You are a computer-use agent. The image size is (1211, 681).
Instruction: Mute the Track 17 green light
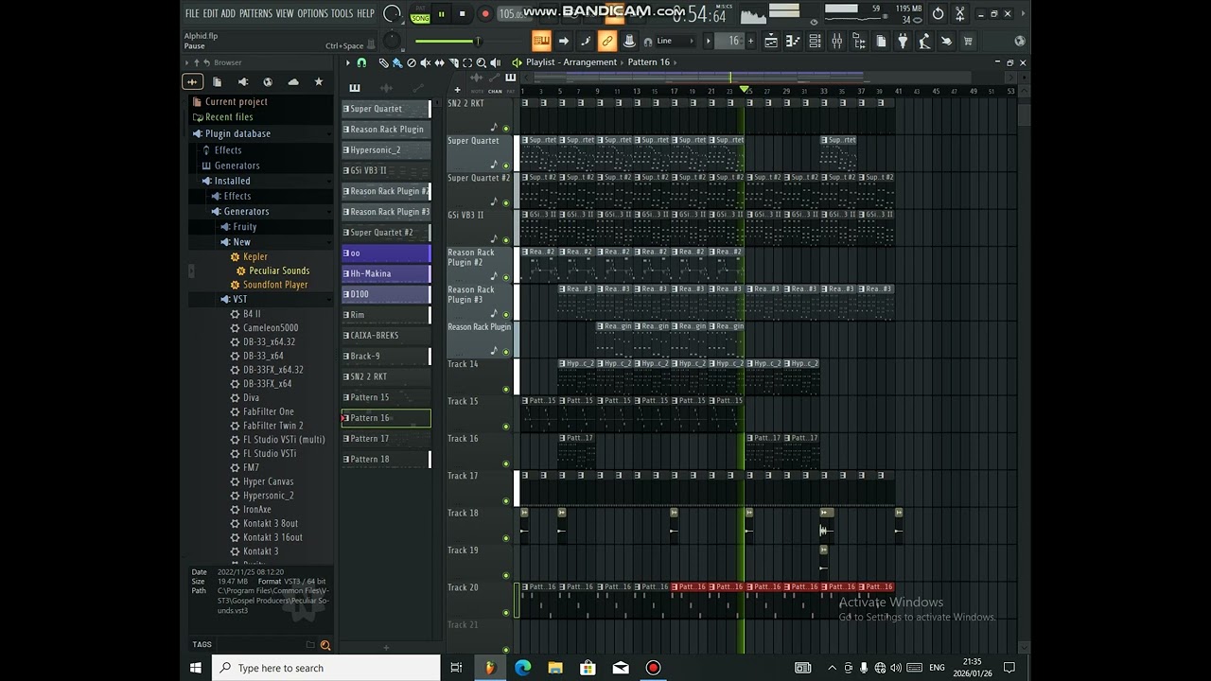click(506, 500)
